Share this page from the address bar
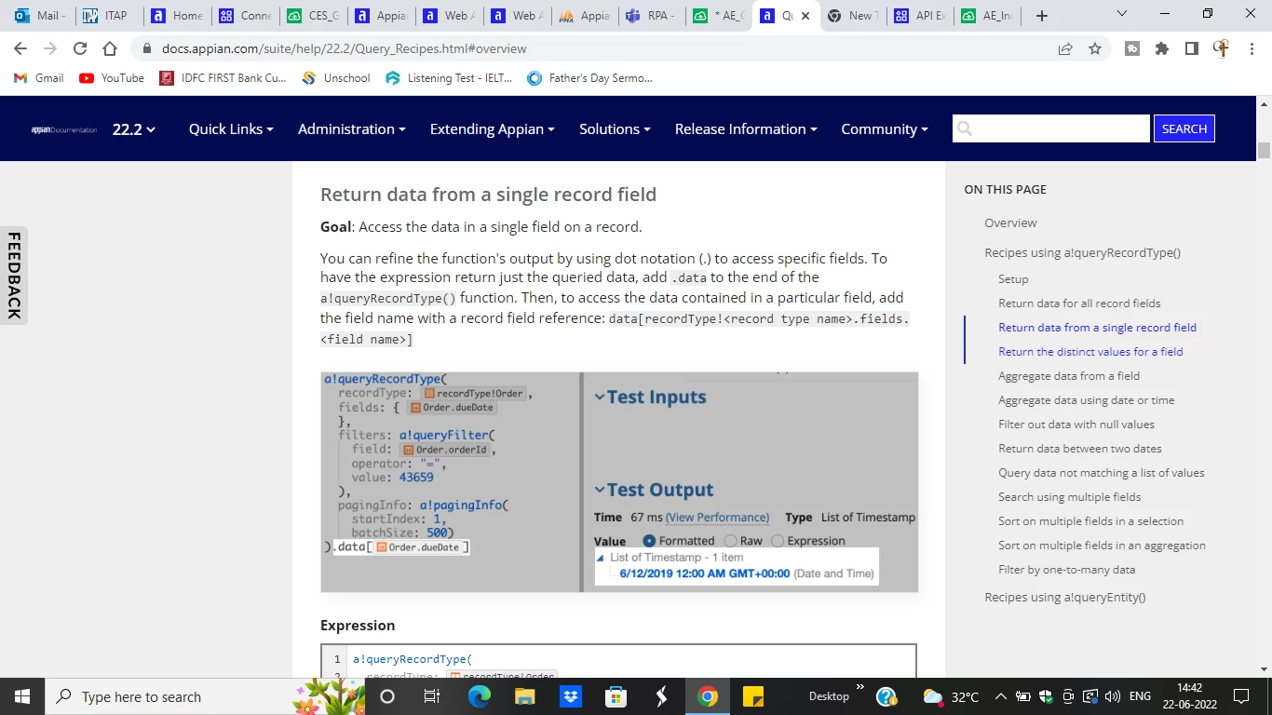The image size is (1272, 715). coord(1065,48)
